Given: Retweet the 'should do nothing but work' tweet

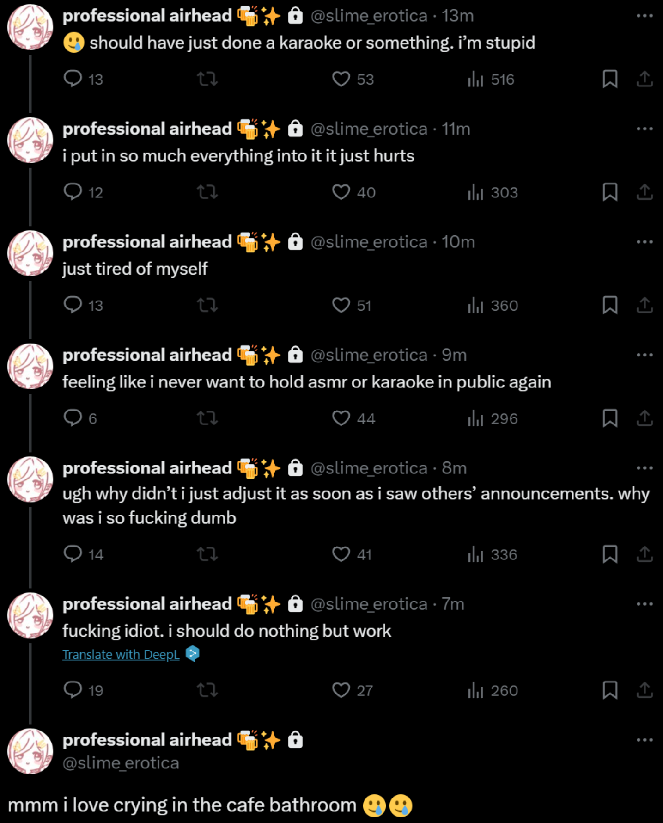Looking at the screenshot, I should [207, 690].
